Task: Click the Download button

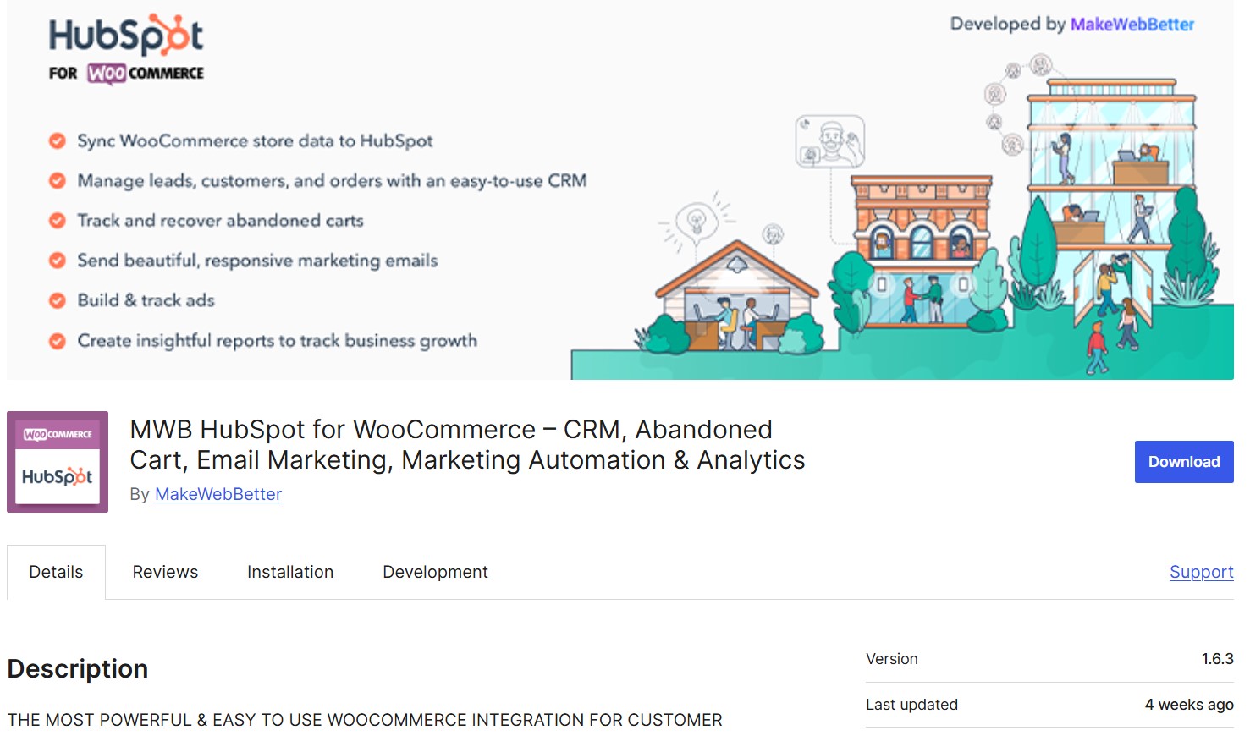Action: point(1183,462)
